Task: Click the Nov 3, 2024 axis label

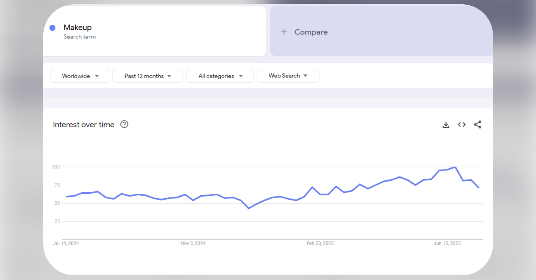Action: pyautogui.click(x=193, y=243)
